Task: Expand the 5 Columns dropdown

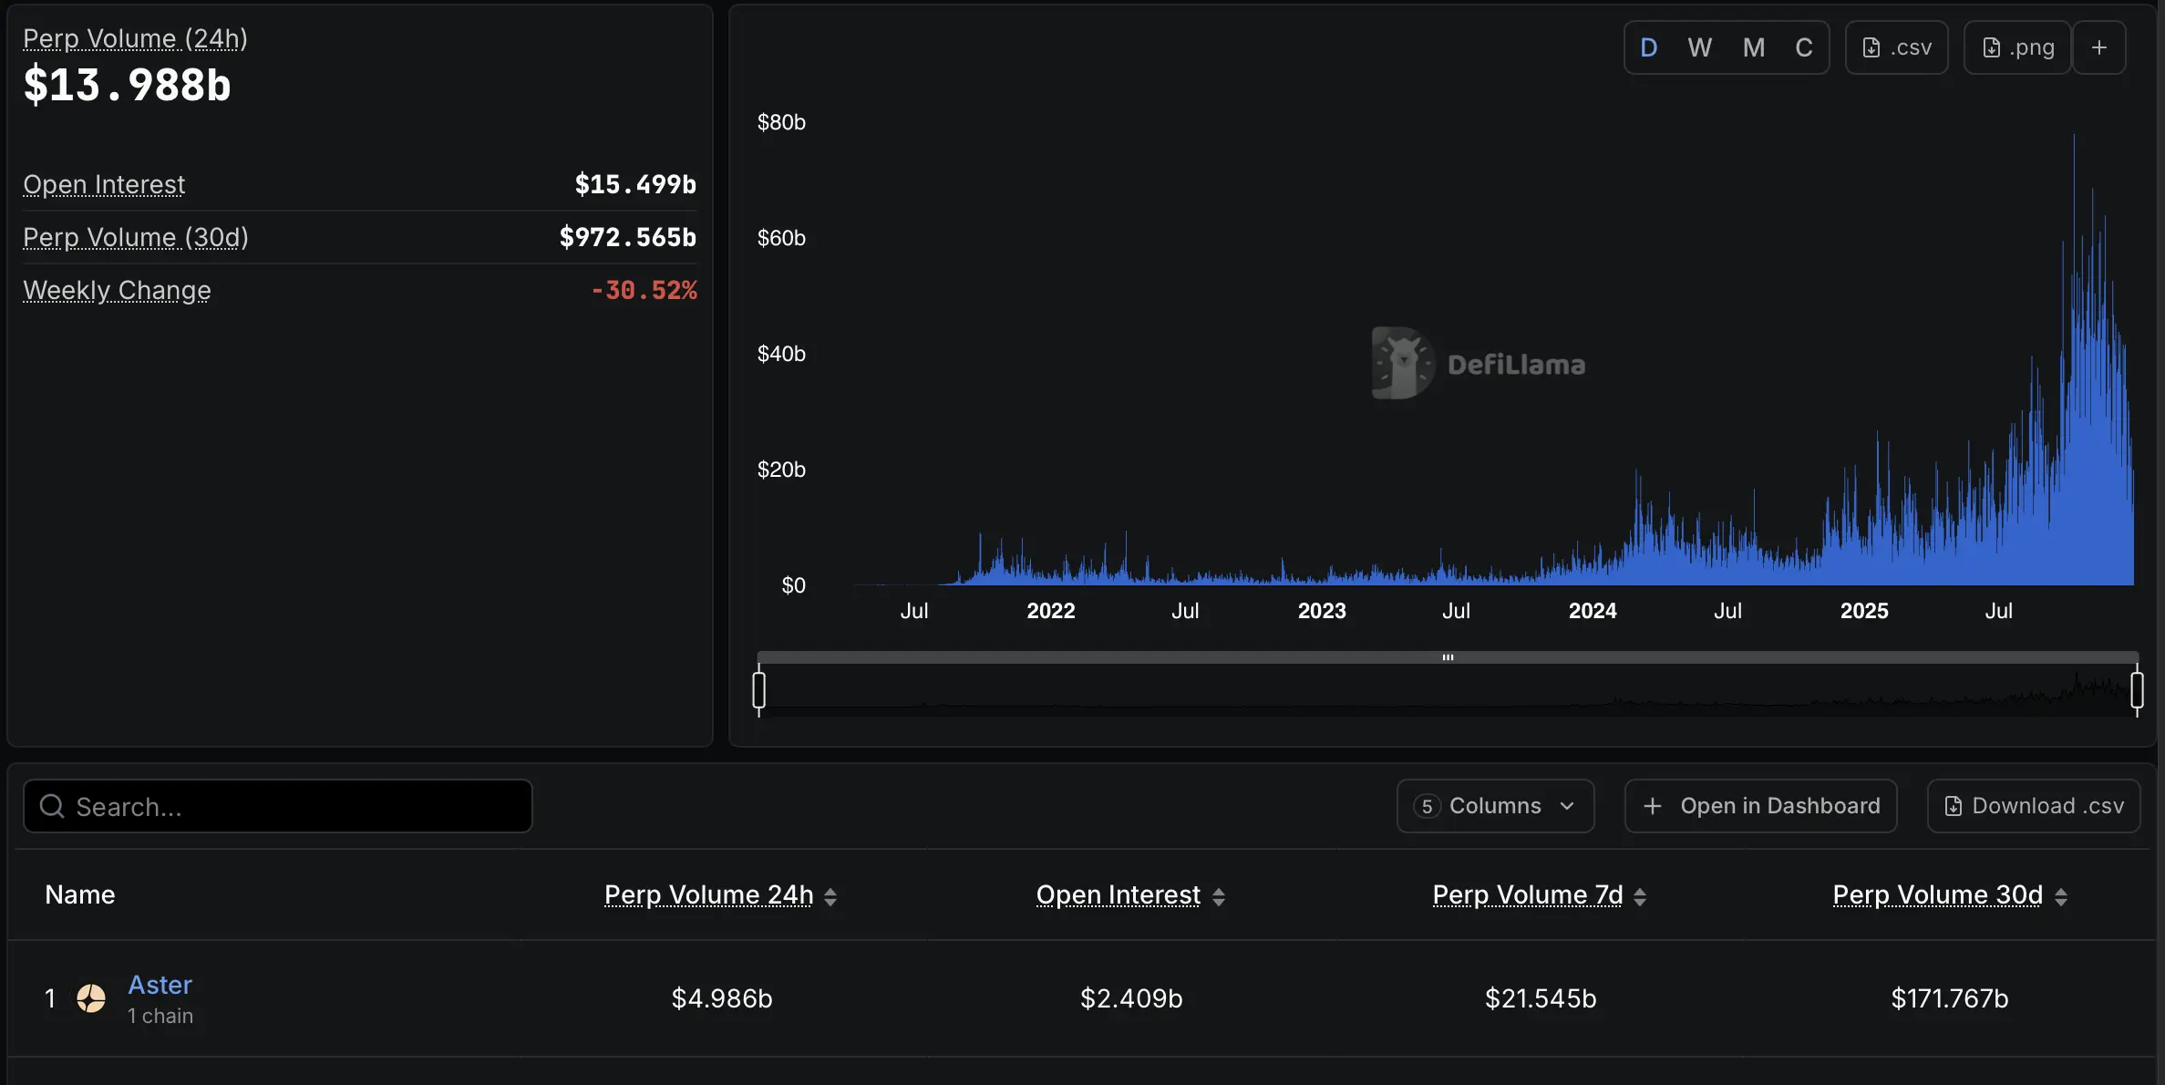Action: [1495, 806]
